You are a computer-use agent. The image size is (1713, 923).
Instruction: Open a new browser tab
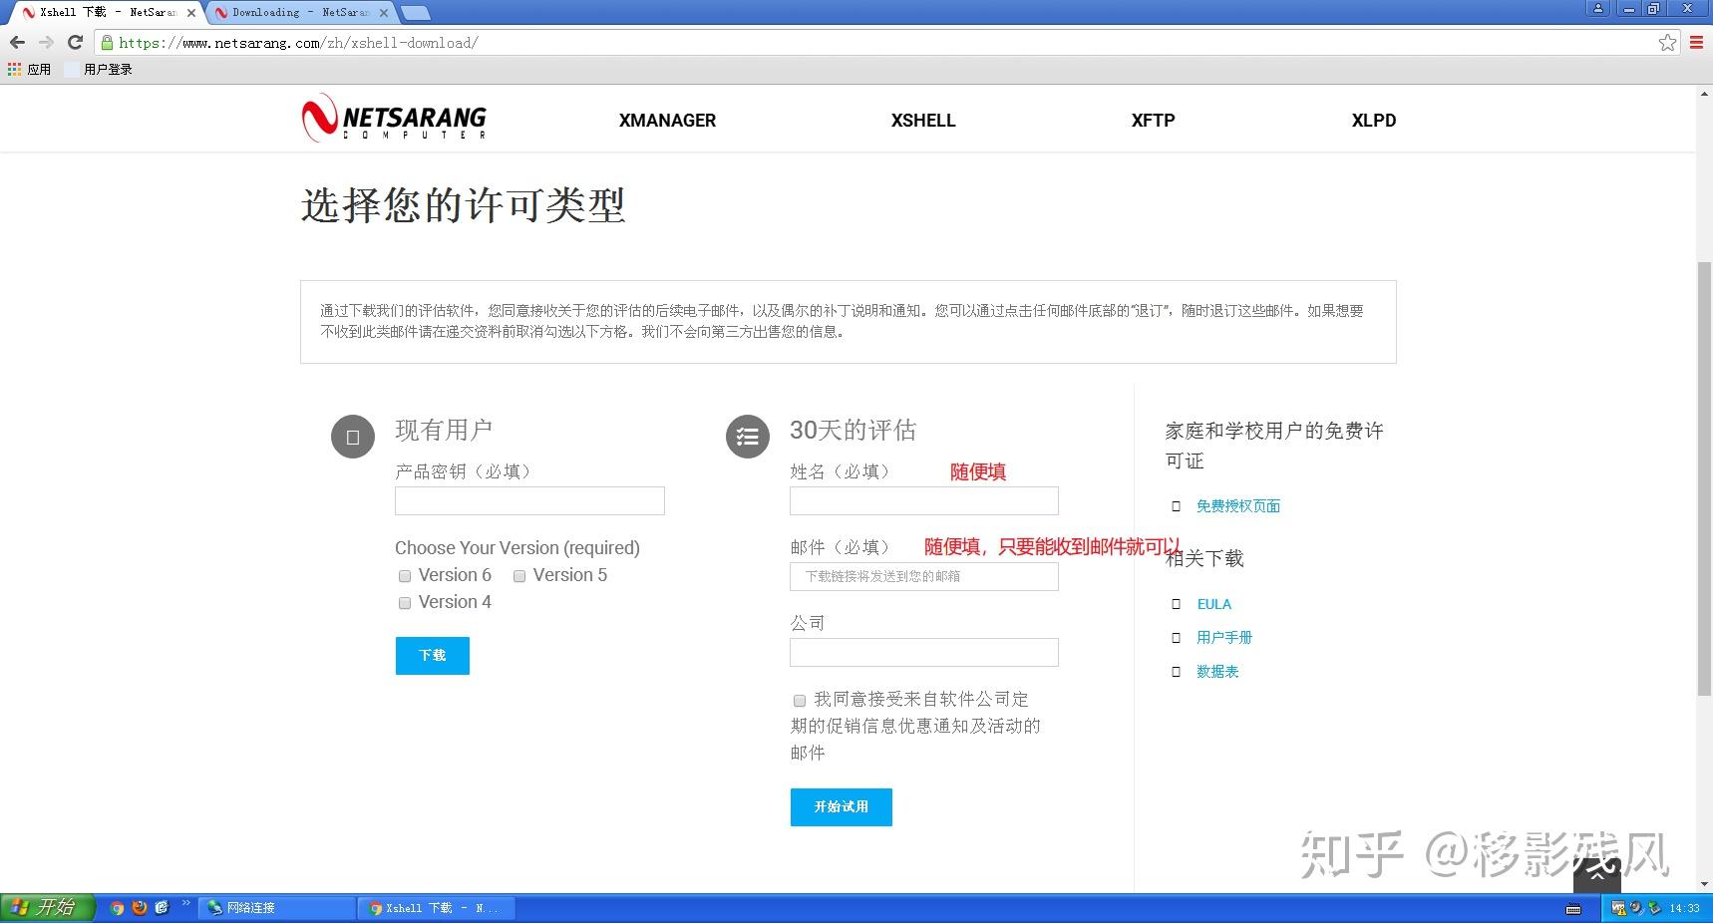(415, 13)
